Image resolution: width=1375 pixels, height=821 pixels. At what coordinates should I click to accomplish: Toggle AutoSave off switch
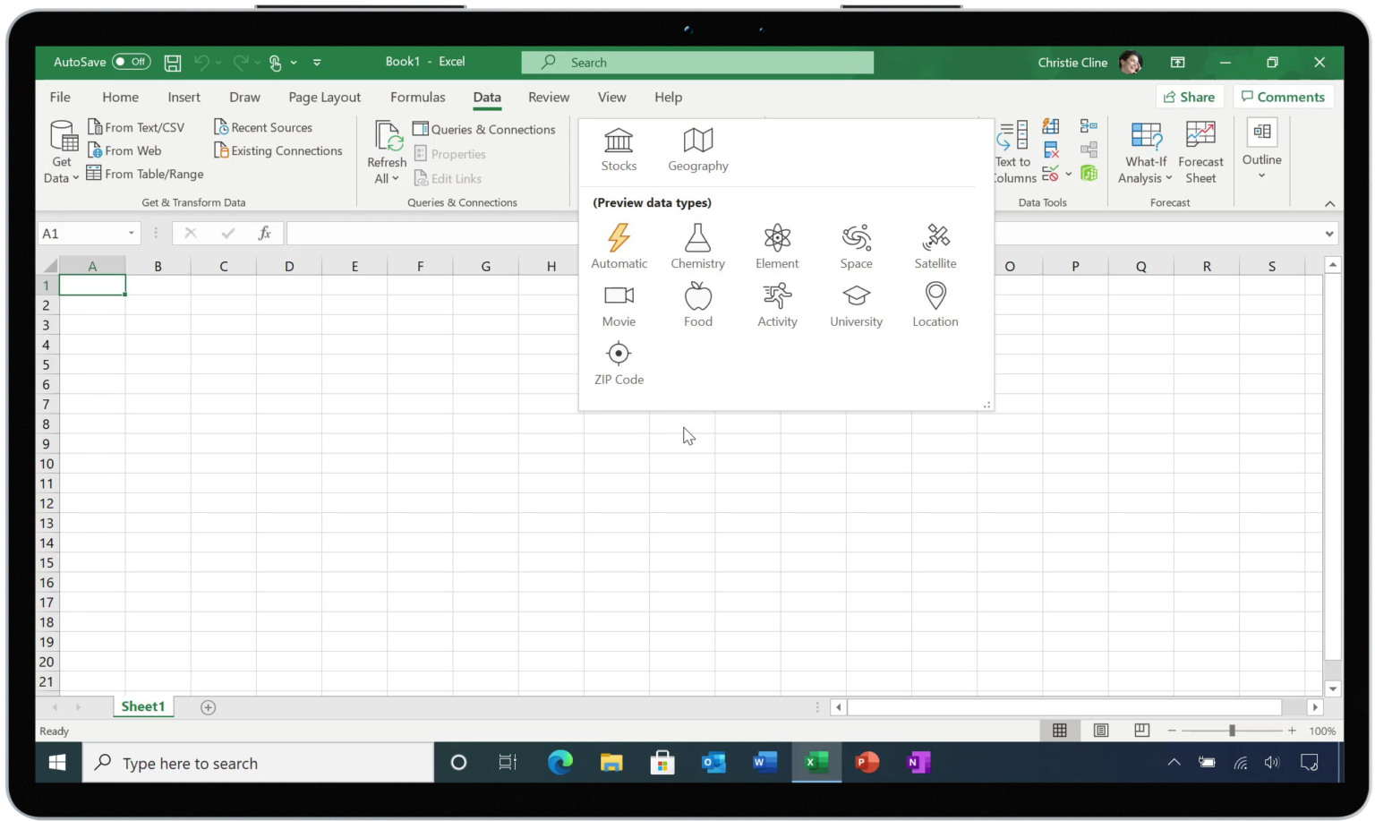(132, 62)
